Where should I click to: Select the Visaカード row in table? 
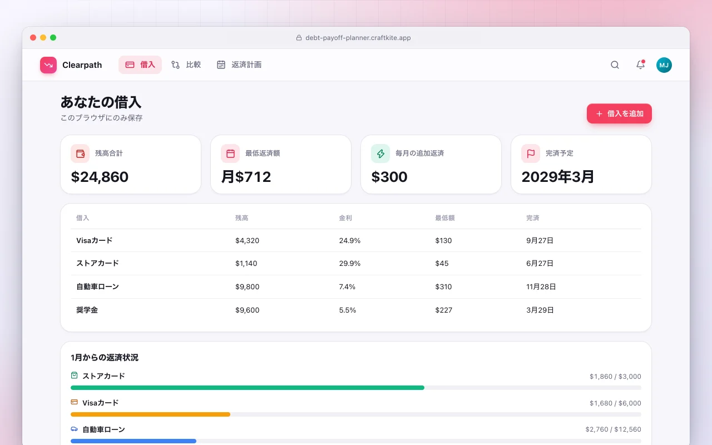point(356,241)
